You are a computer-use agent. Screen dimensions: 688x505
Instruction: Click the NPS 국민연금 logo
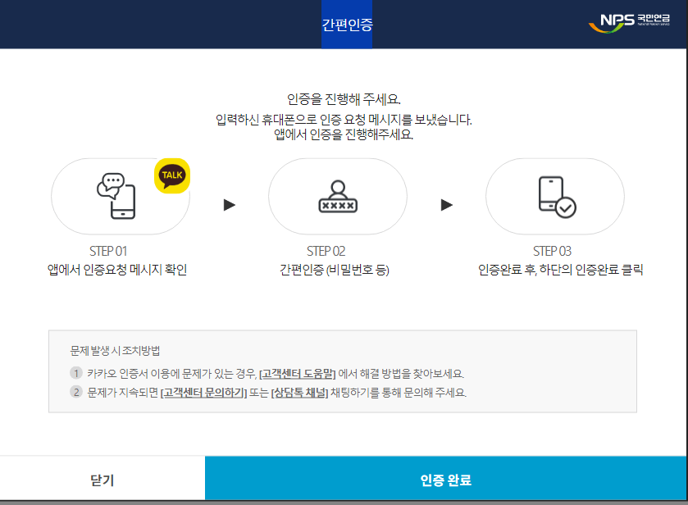click(x=630, y=22)
